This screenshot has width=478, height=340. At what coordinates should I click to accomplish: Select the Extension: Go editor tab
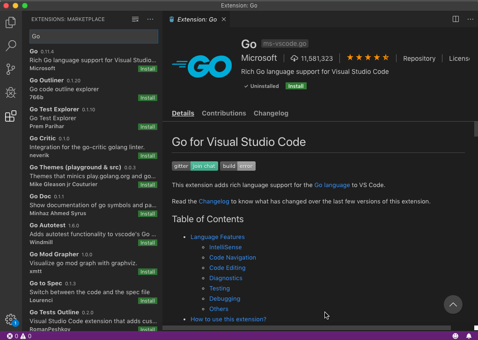(x=197, y=19)
